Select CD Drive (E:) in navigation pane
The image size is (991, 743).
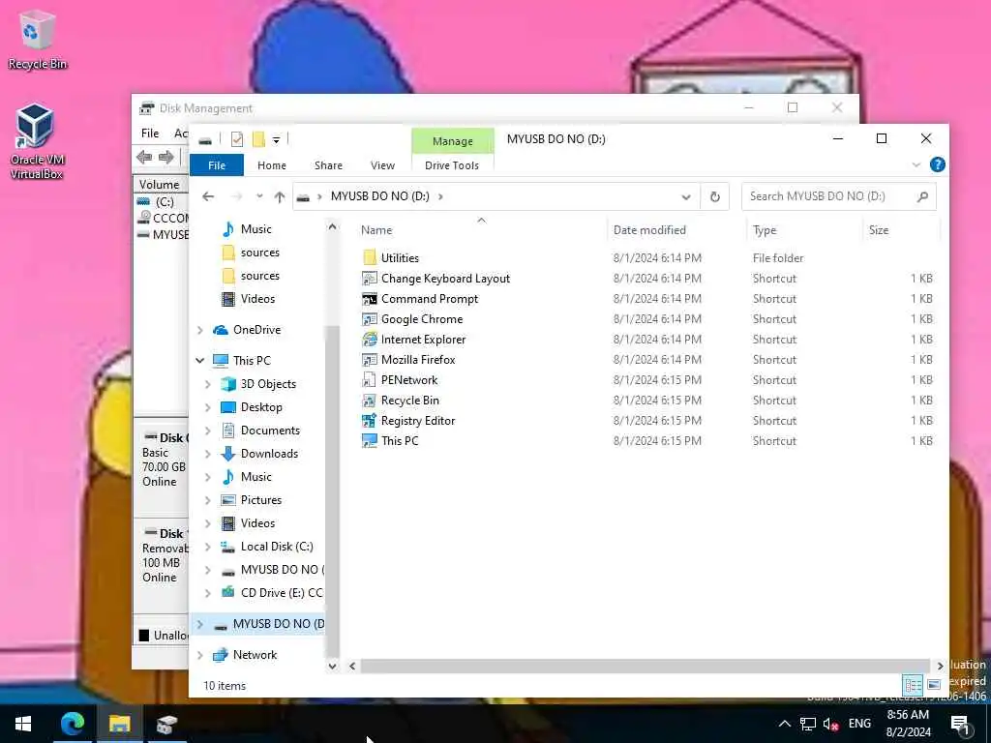(x=273, y=593)
